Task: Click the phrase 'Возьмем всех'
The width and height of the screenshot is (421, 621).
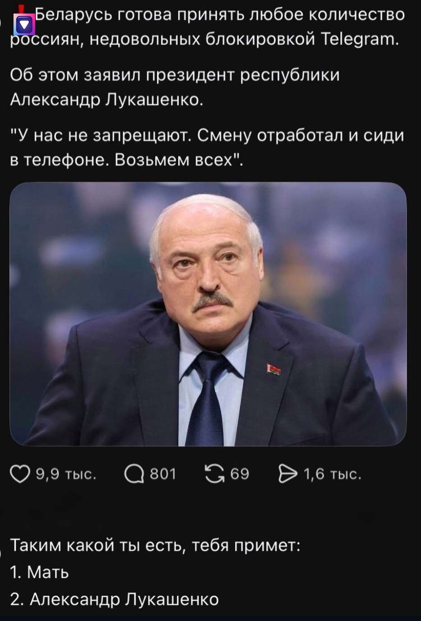Action: (x=178, y=160)
